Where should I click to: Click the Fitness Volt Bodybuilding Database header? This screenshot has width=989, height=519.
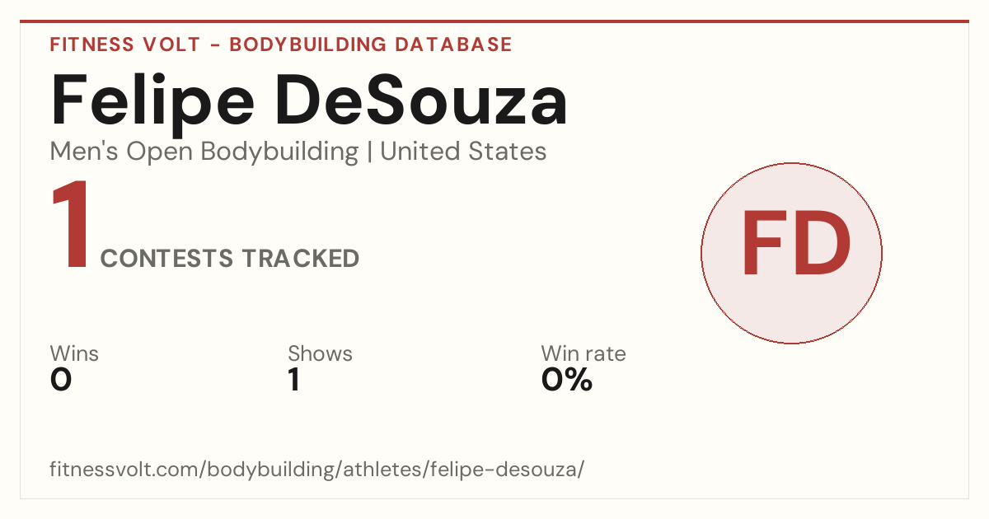click(281, 44)
